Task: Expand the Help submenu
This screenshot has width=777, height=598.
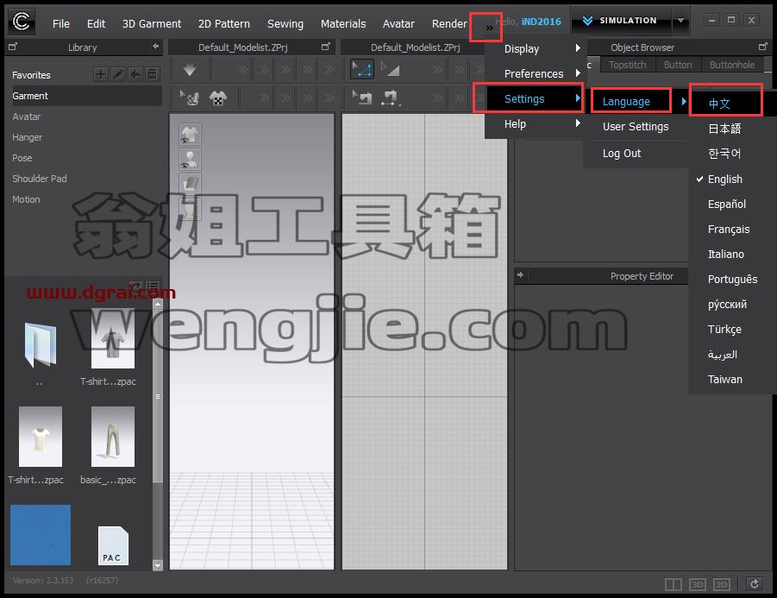Action: click(536, 124)
